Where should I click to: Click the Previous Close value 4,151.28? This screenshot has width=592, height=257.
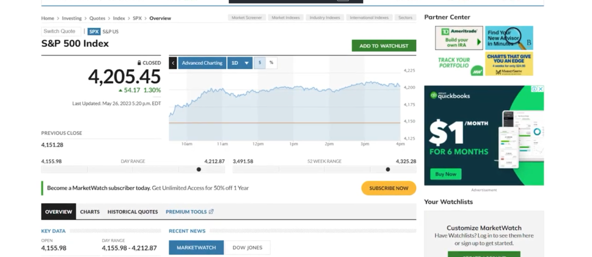pos(52,144)
